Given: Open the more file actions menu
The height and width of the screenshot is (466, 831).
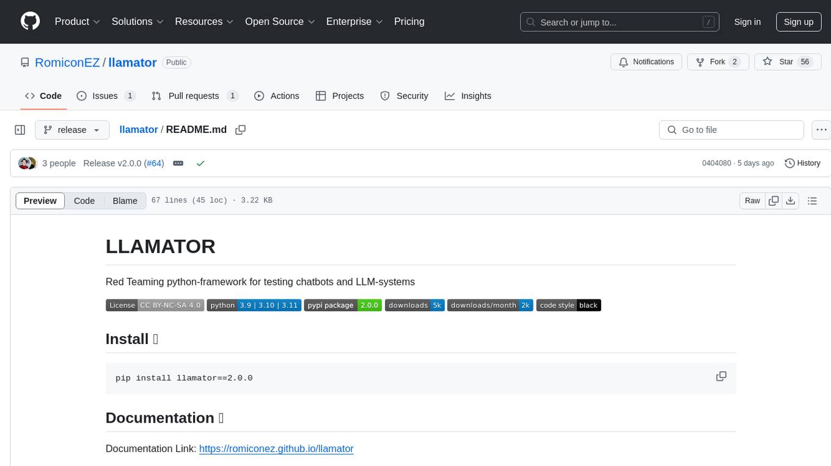Looking at the screenshot, I should point(821,130).
